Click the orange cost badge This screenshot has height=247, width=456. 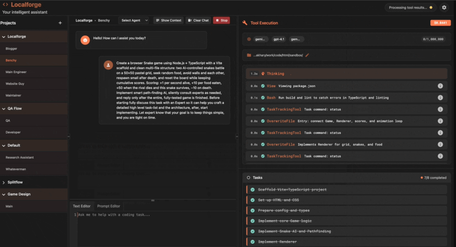pos(440,23)
